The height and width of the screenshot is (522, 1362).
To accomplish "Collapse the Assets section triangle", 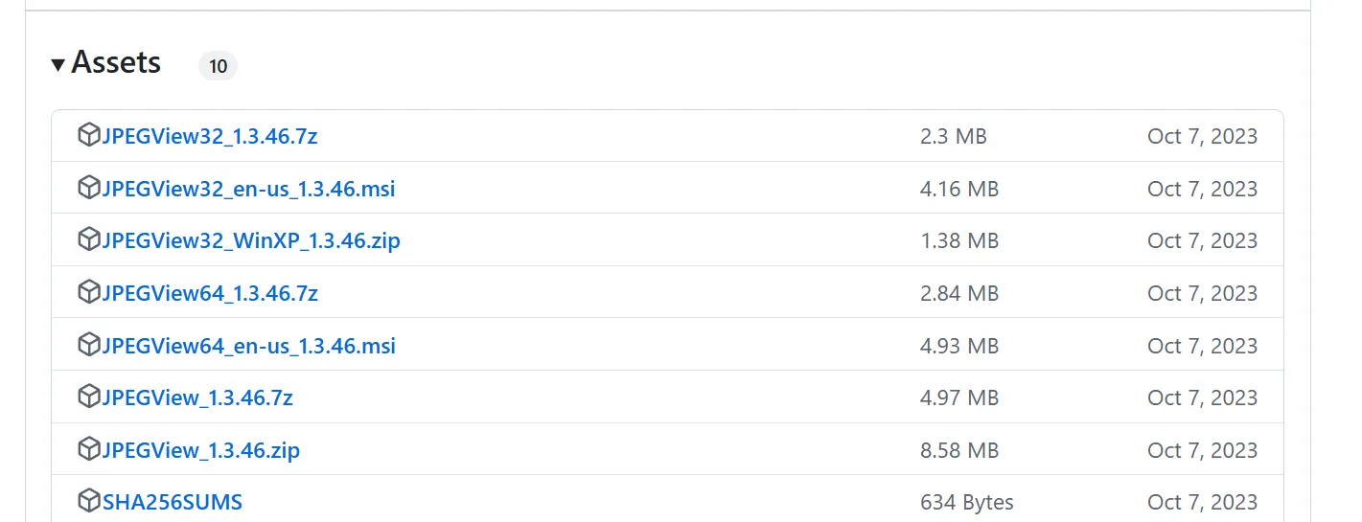I will click(x=58, y=64).
